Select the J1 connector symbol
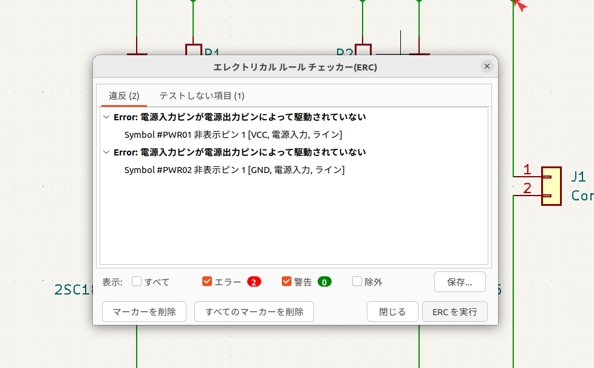Viewport: 594px width, 368px height. click(x=551, y=186)
